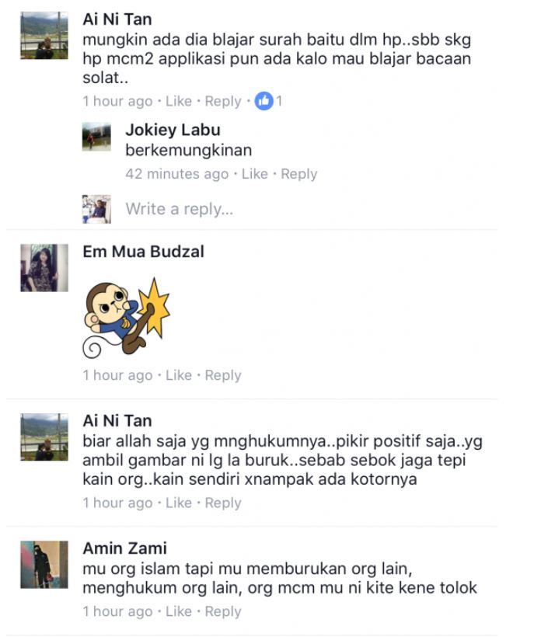The image size is (555, 637).
Task: Reply to Jokiey Labu's comment
Action: 298,174
